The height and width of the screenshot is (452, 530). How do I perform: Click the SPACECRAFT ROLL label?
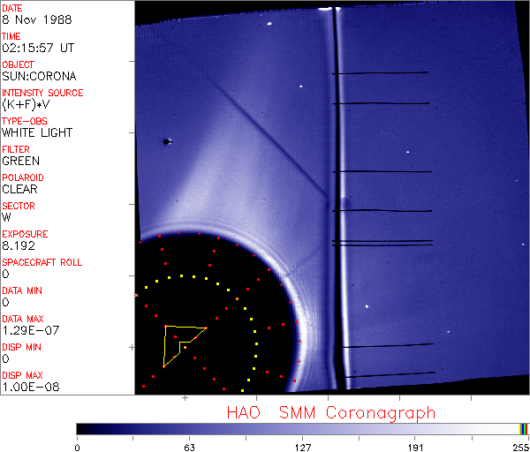pos(42,262)
